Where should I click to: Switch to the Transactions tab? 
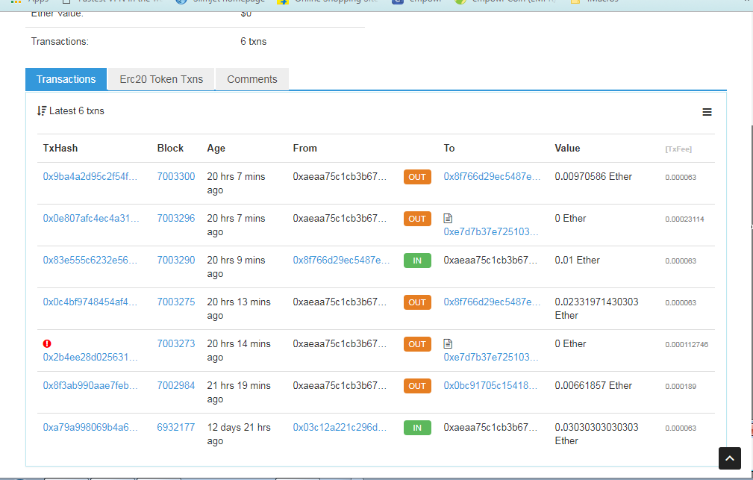(66, 79)
